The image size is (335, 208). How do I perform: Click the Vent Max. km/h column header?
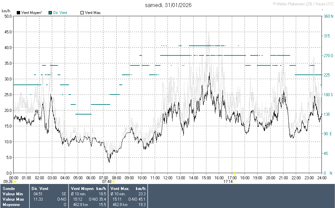pos(130,189)
